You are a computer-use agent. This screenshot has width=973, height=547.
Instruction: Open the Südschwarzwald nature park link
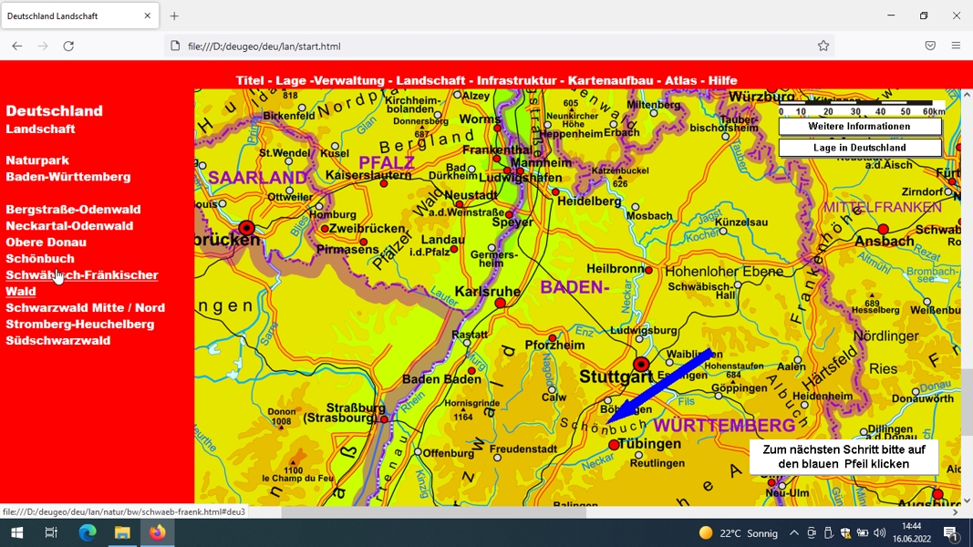coord(58,340)
